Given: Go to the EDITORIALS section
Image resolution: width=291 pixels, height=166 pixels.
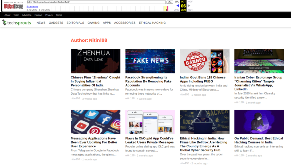Looking at the screenshot, I should (x=75, y=23).
